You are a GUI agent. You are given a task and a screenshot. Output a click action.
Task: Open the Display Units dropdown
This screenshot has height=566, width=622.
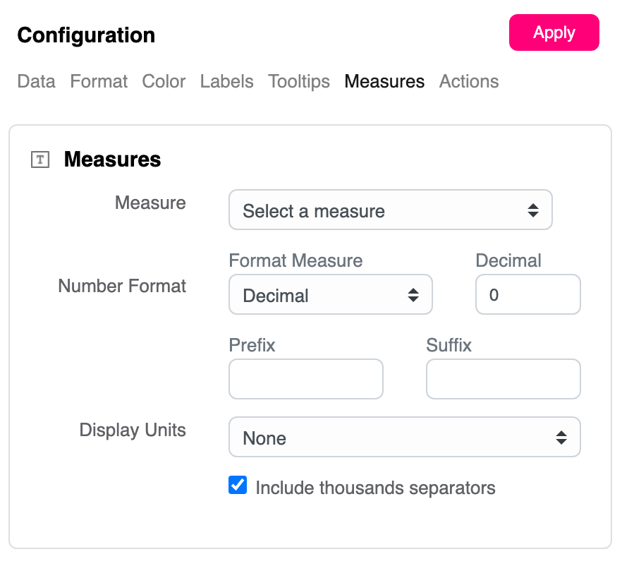[x=404, y=438]
